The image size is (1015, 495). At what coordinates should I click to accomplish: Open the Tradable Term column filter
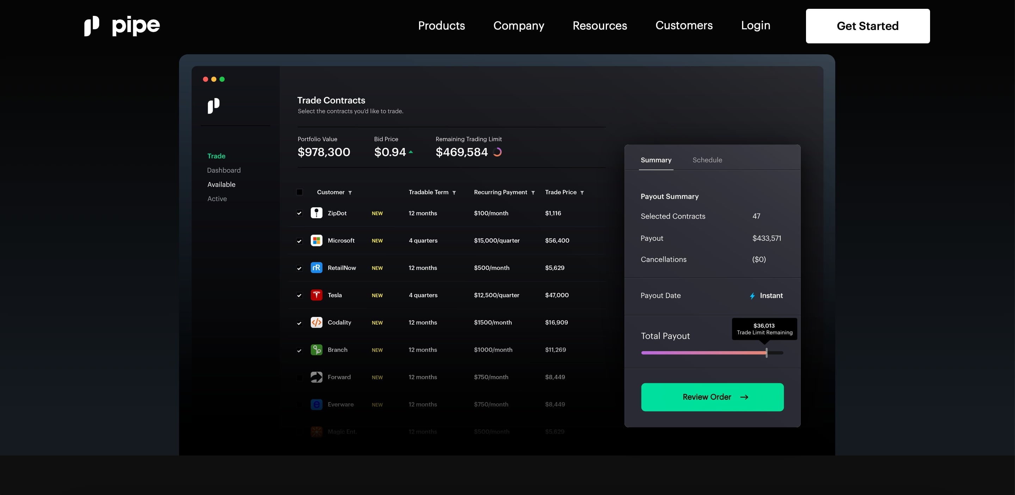click(x=454, y=193)
